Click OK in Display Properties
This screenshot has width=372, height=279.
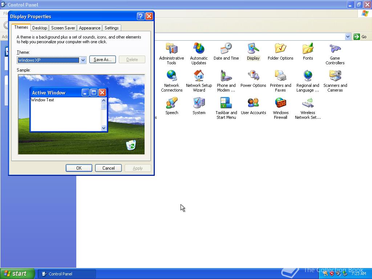click(79, 168)
